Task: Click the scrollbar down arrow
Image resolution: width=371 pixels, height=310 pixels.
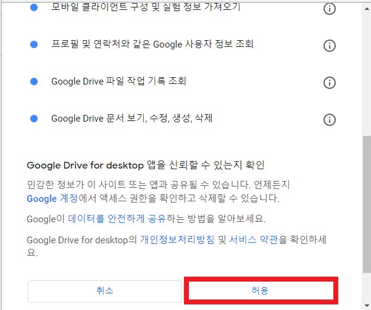Action: point(367,305)
